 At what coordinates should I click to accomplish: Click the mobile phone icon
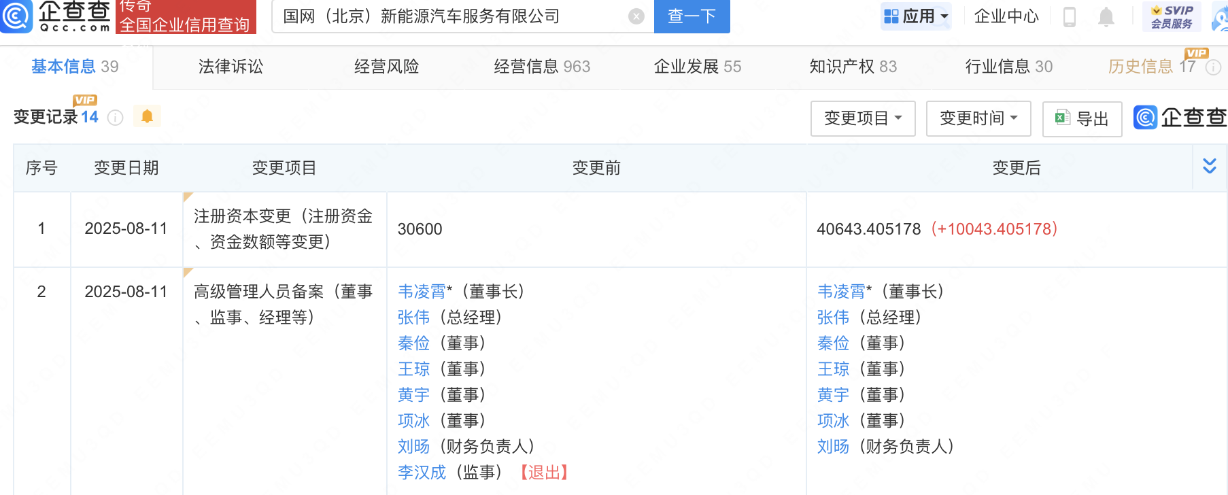(x=1069, y=16)
